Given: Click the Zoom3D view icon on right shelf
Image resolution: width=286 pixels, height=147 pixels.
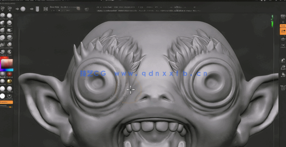Looking at the screenshot, I should point(283,68).
